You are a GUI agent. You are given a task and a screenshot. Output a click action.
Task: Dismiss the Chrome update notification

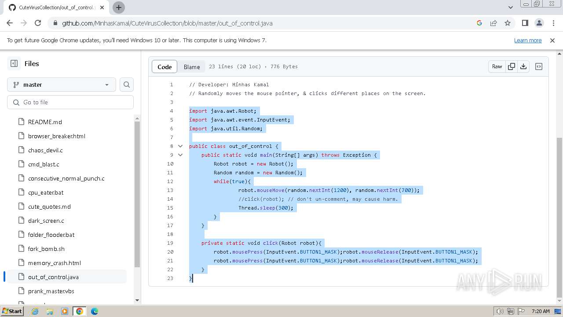point(552,40)
